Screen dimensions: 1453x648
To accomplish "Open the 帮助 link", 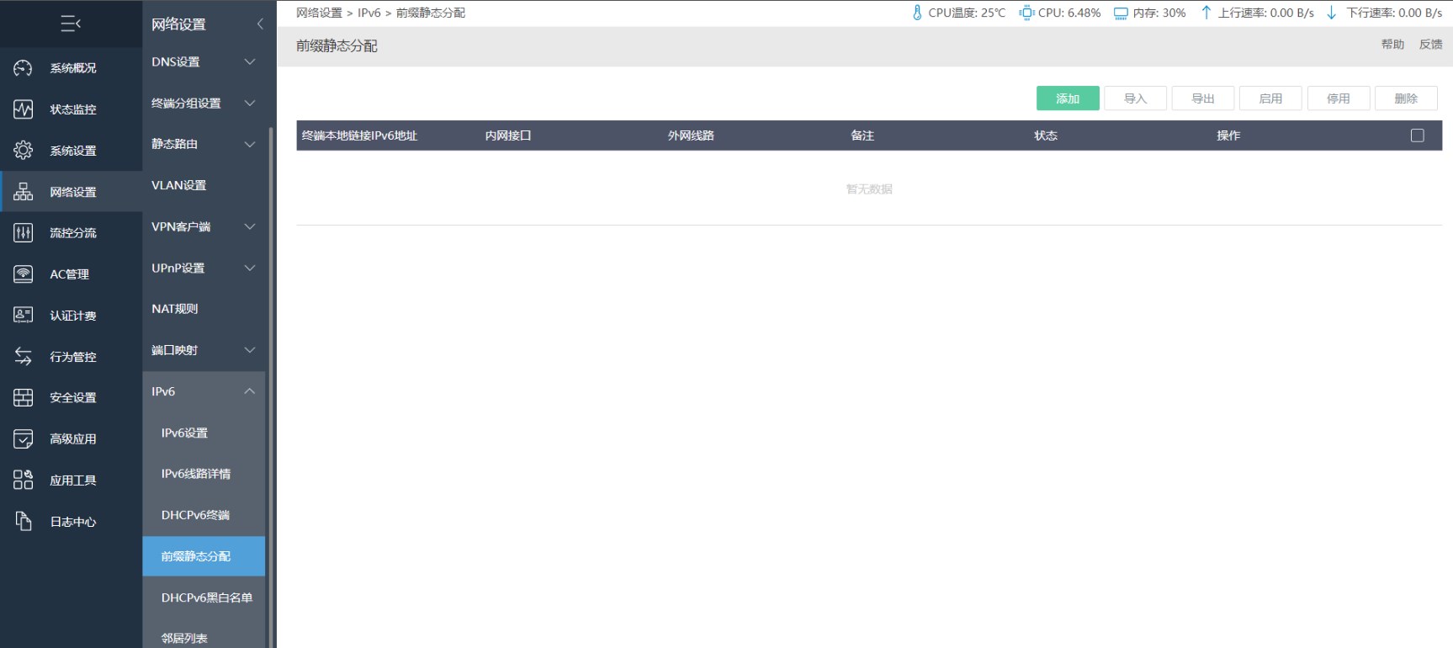I will [x=1392, y=45].
